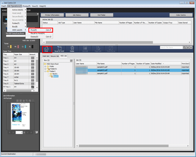Screen dimensions: 196x157
Task: Switch to the Secure Job tab
Action: click(x=55, y=56)
